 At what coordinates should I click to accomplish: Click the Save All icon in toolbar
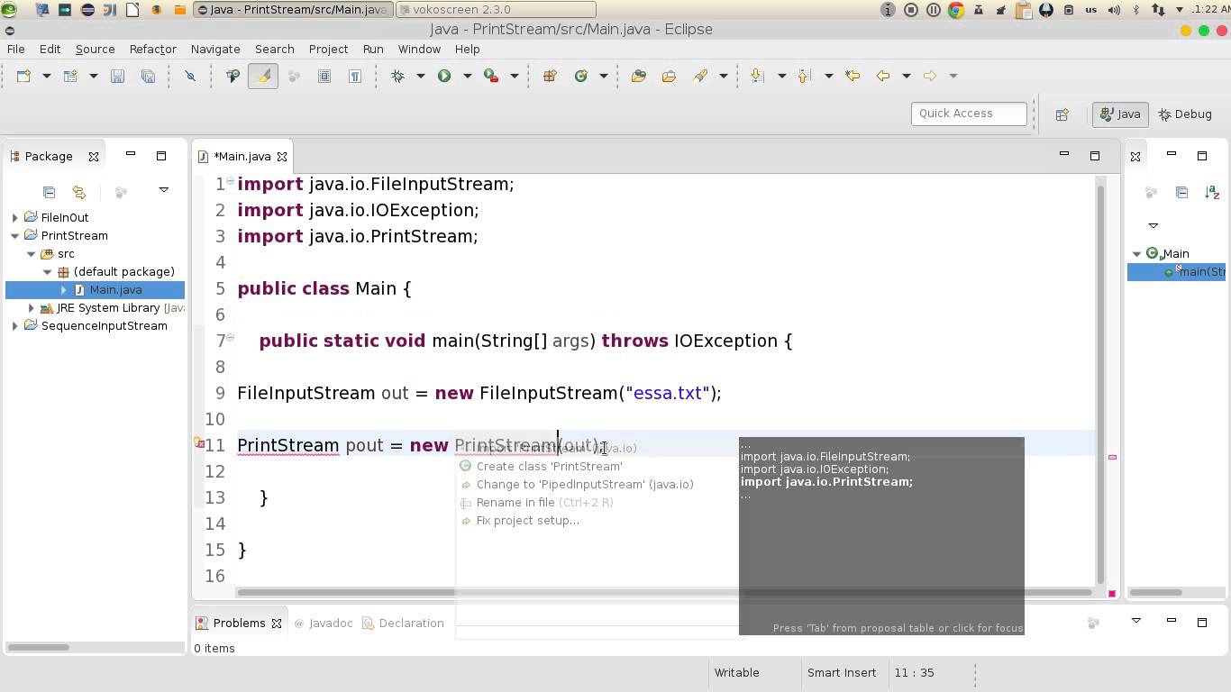[x=148, y=76]
